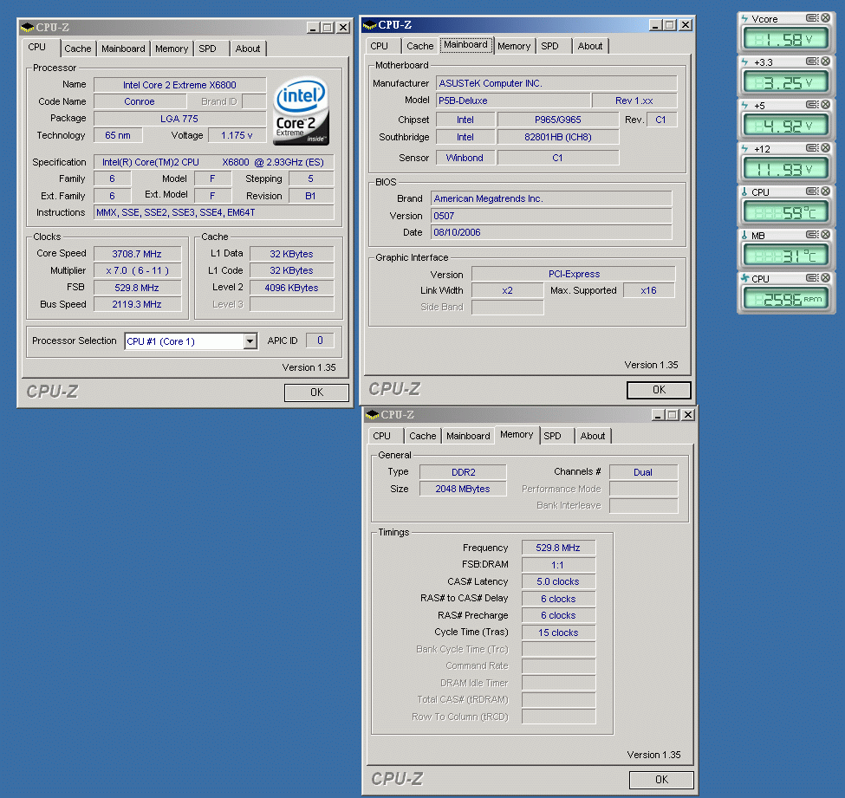Click the motherboard Model value "P5B-Deluxe"
This screenshot has height=798, width=845.
[x=512, y=101]
